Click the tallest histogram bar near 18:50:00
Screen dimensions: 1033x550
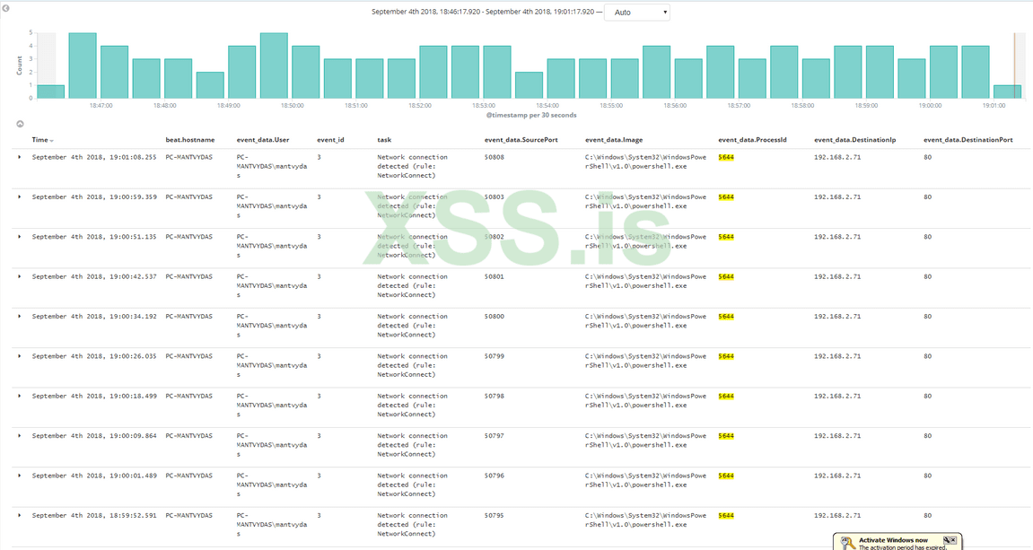(x=274, y=65)
